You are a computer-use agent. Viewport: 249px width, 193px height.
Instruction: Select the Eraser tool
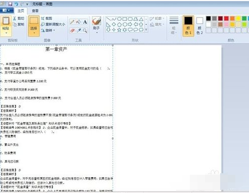coord(72,30)
